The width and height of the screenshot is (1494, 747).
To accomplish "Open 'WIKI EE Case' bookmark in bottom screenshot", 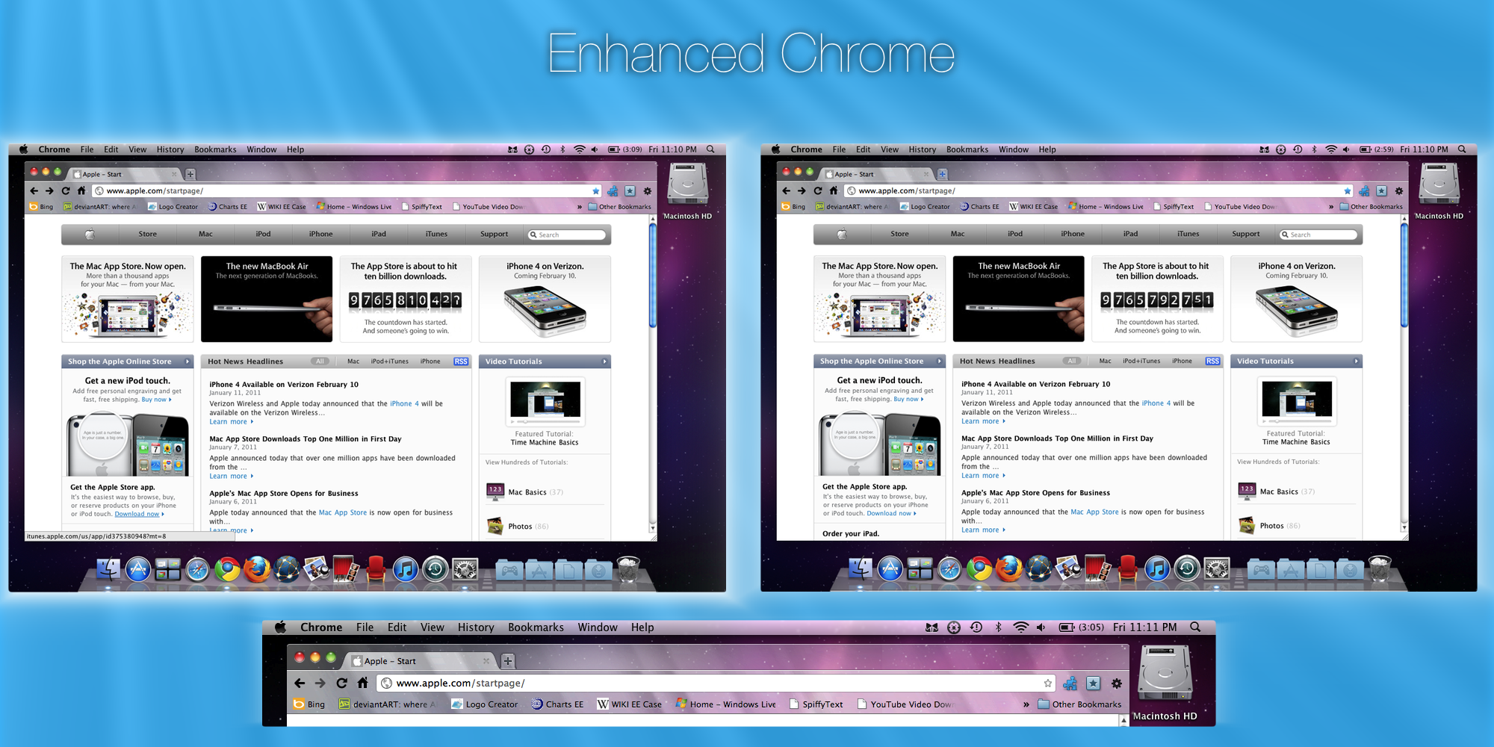I will [x=630, y=704].
